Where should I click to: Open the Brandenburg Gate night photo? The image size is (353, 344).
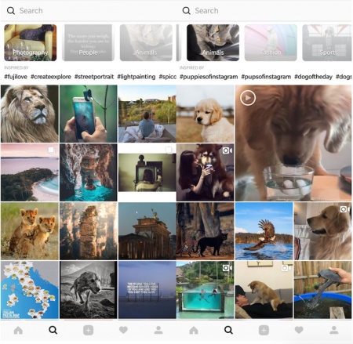147,231
